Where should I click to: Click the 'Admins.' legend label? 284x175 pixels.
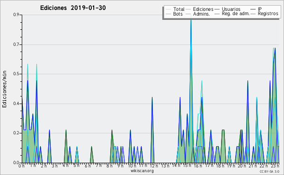click(202, 14)
